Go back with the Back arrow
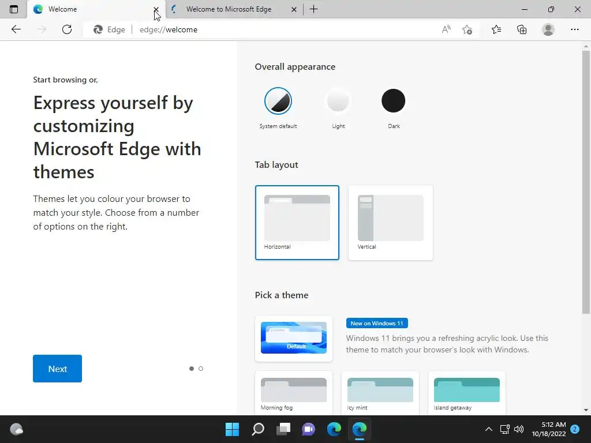The image size is (591, 443). (x=16, y=29)
